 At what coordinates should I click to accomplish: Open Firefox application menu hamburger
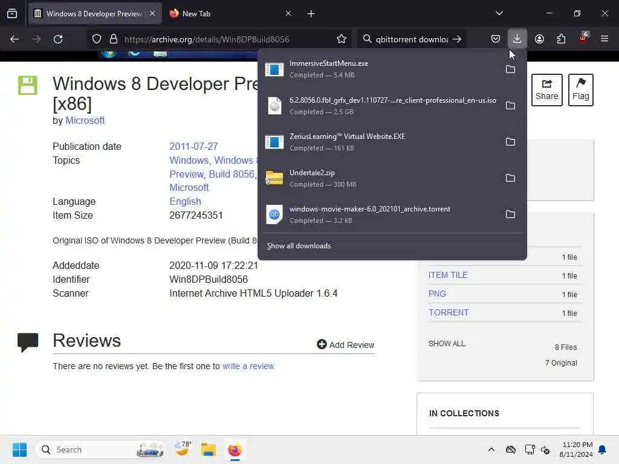[604, 39]
